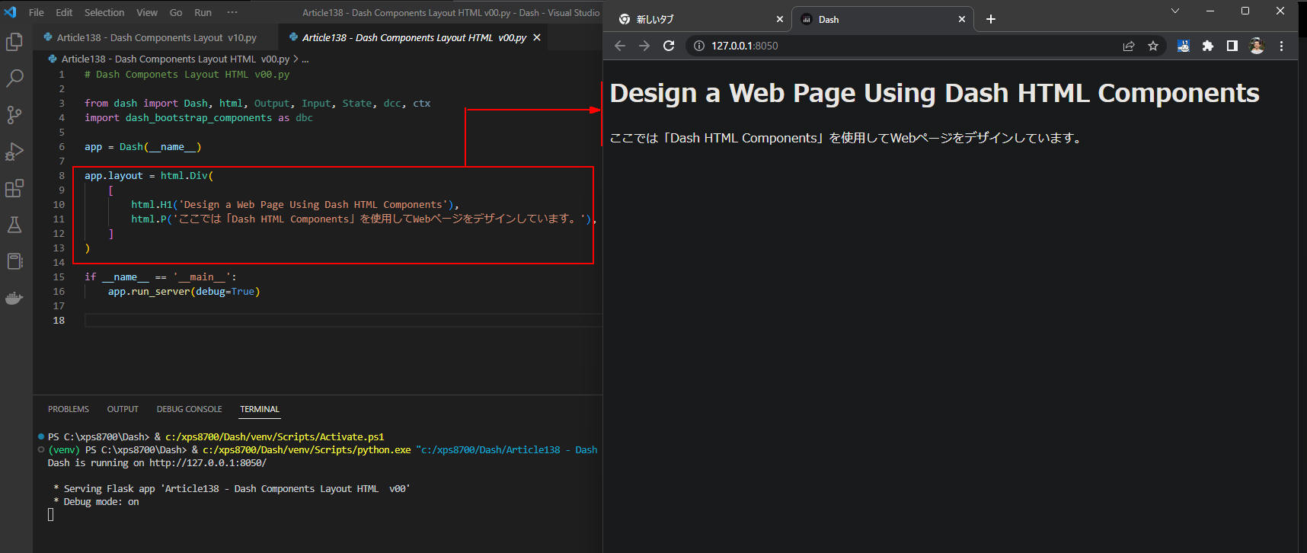
Task: Open Run and Debug view
Action: pyautogui.click(x=14, y=152)
